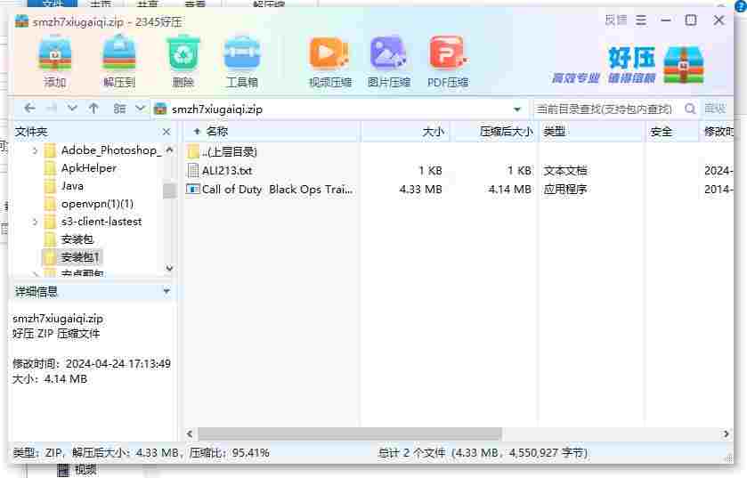Click folder tree scroll-up arrow

(169, 150)
